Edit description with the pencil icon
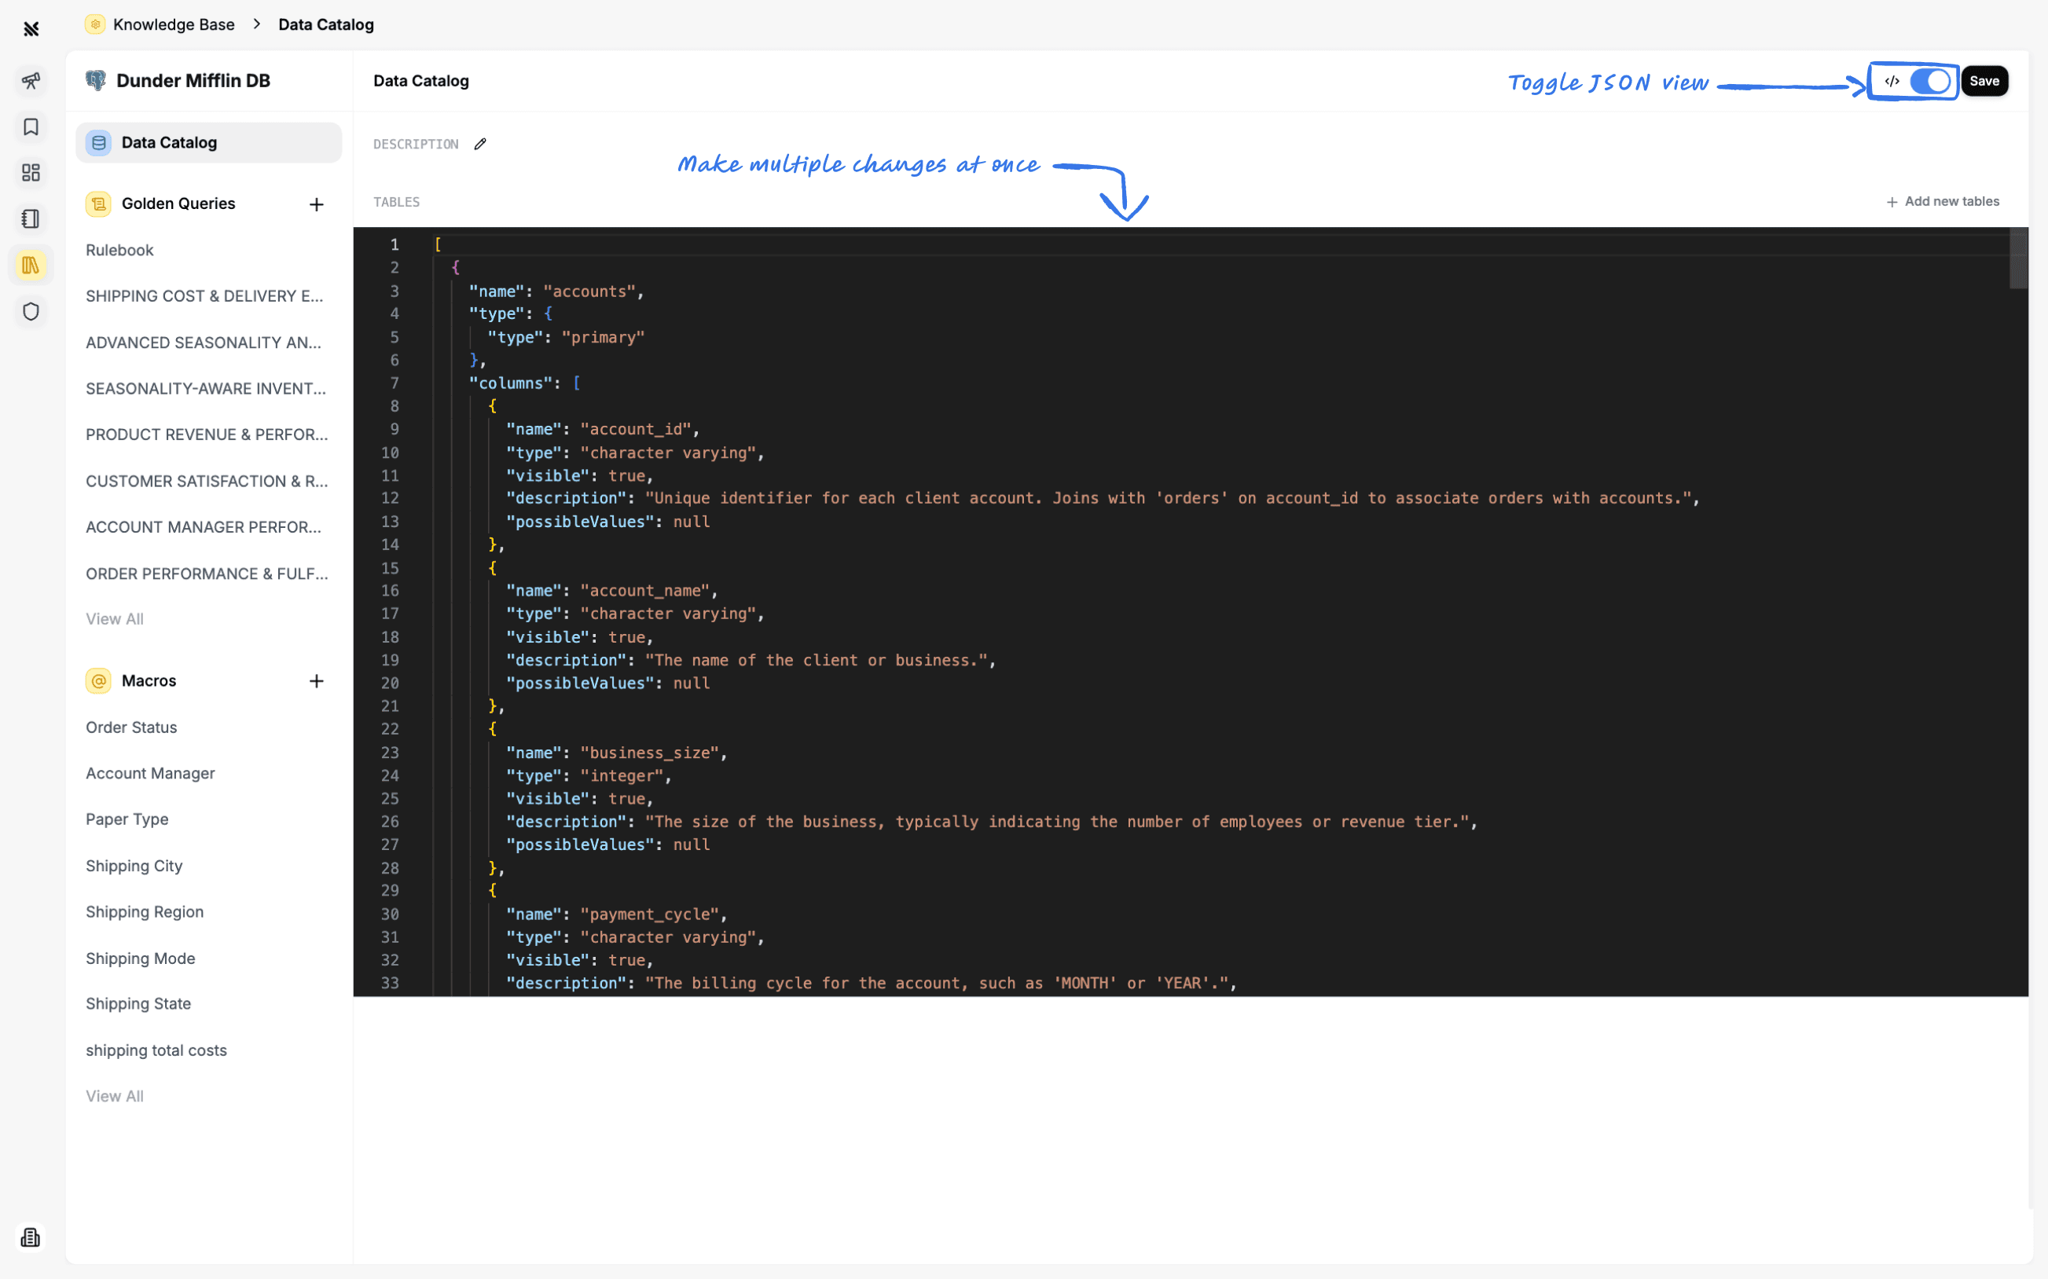The image size is (2048, 1279). click(480, 144)
